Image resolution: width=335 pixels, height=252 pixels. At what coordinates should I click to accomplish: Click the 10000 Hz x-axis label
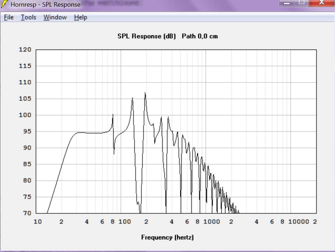coord(298,222)
